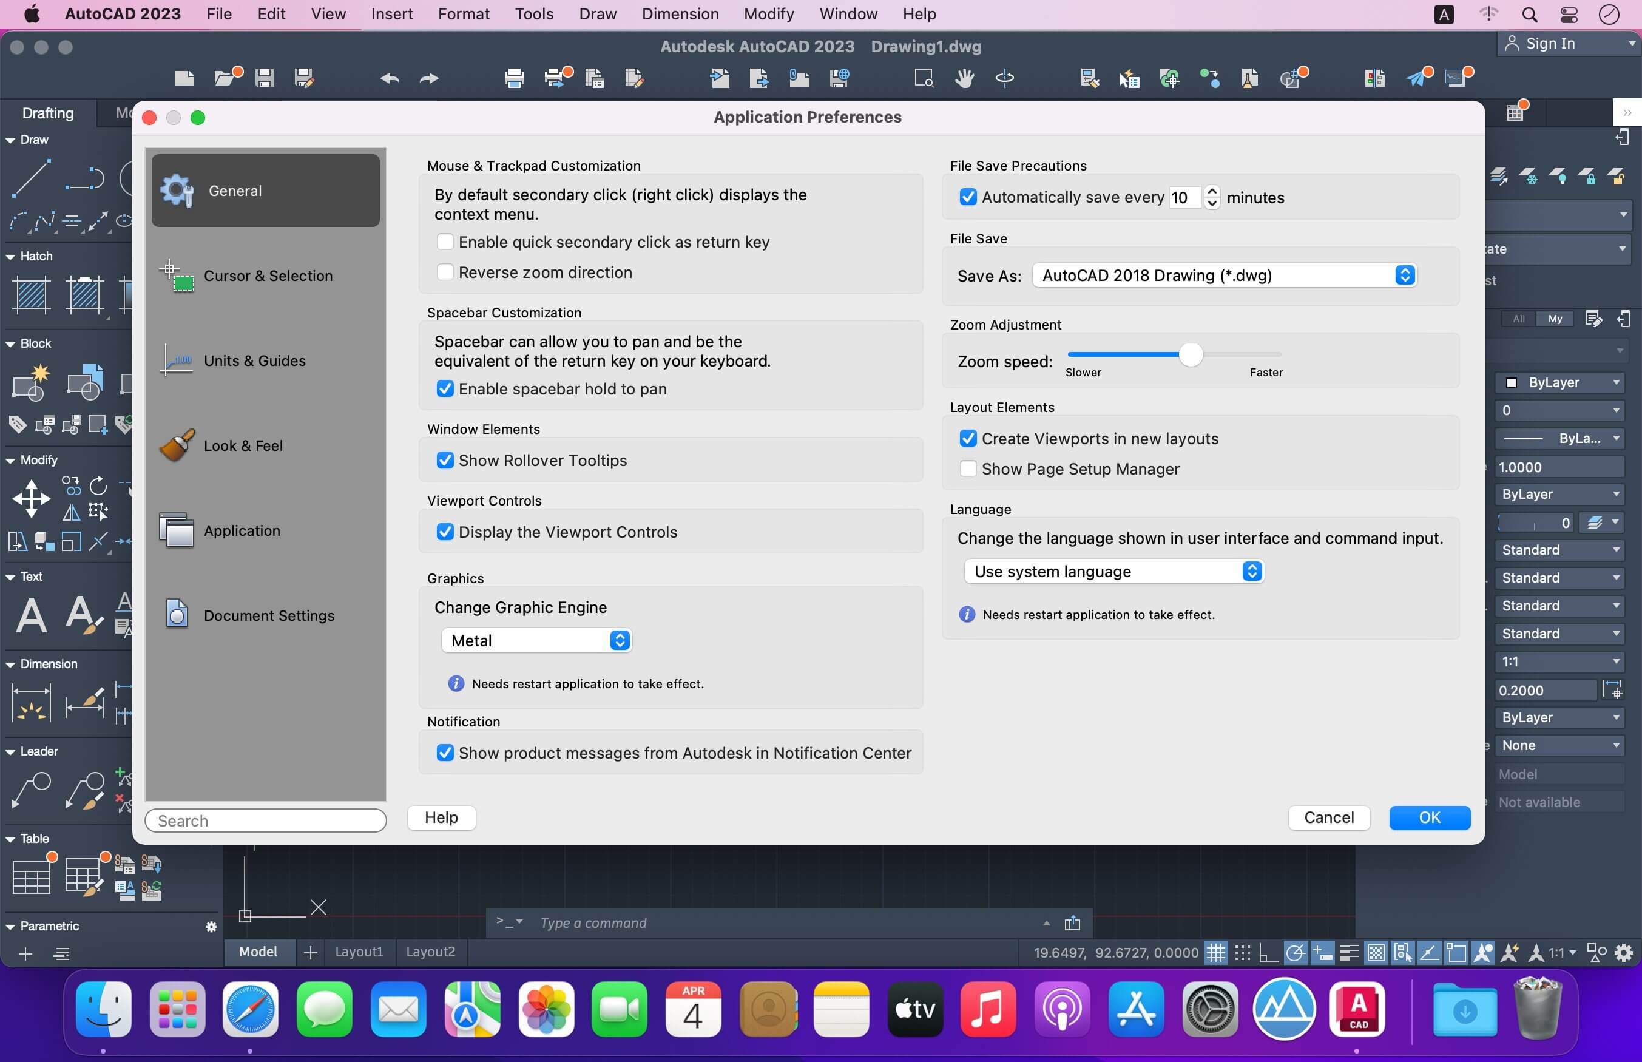Enable Show Page Setup Manager

(968, 469)
